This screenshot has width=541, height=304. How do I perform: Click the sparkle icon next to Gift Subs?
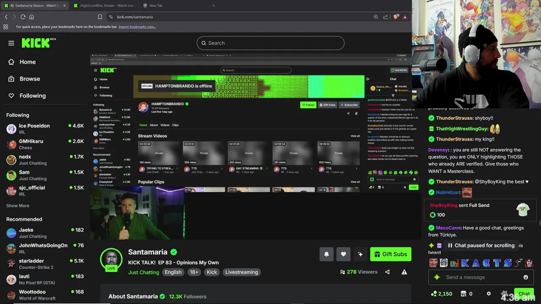[360, 254]
